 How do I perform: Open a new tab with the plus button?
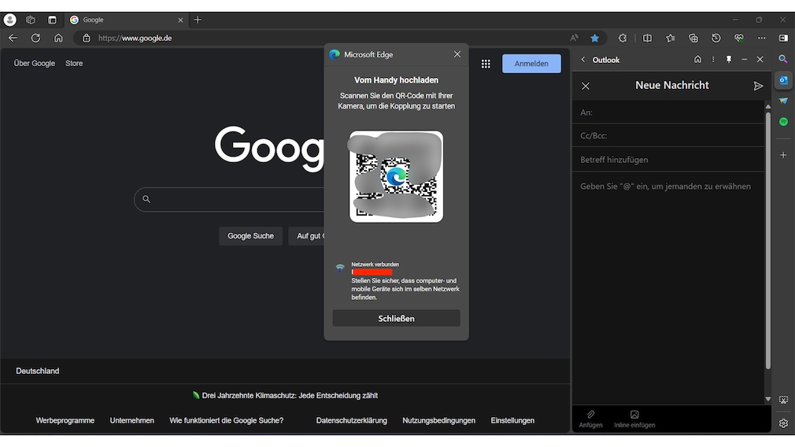198,20
